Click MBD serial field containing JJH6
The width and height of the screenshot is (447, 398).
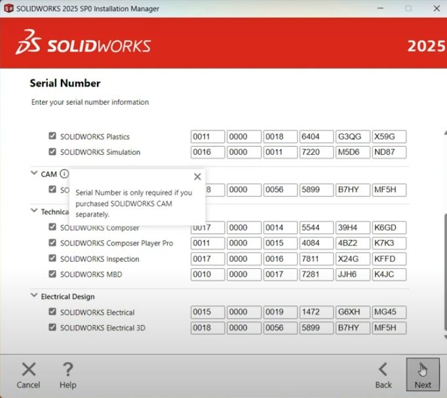(x=353, y=275)
